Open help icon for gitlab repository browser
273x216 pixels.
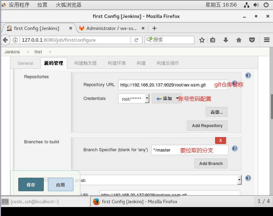(248, 178)
